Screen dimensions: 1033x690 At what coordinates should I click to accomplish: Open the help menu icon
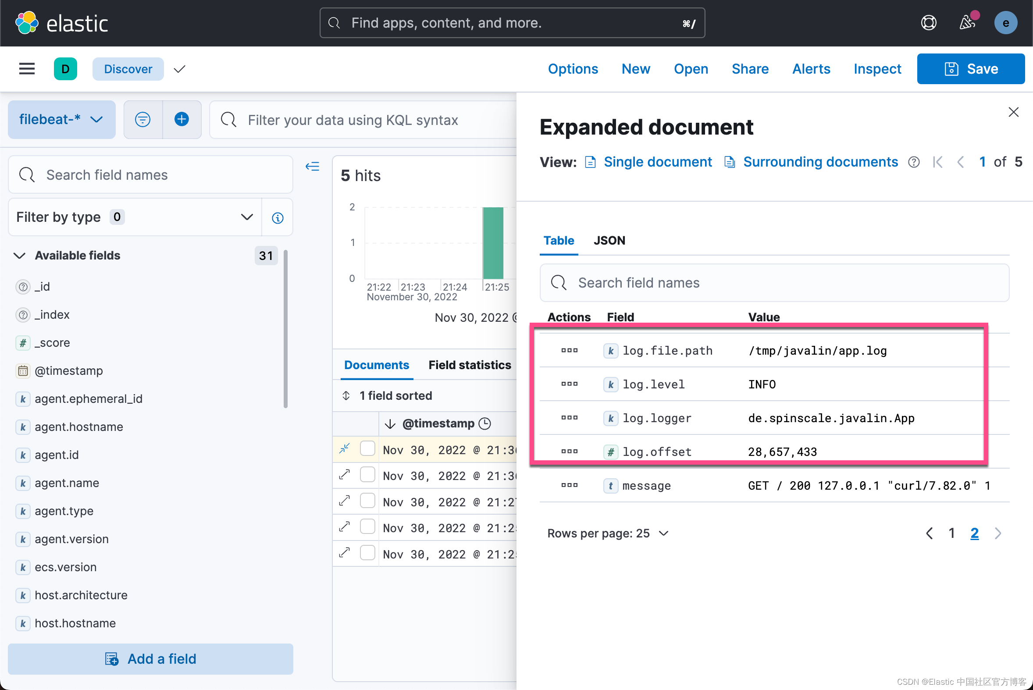point(928,22)
